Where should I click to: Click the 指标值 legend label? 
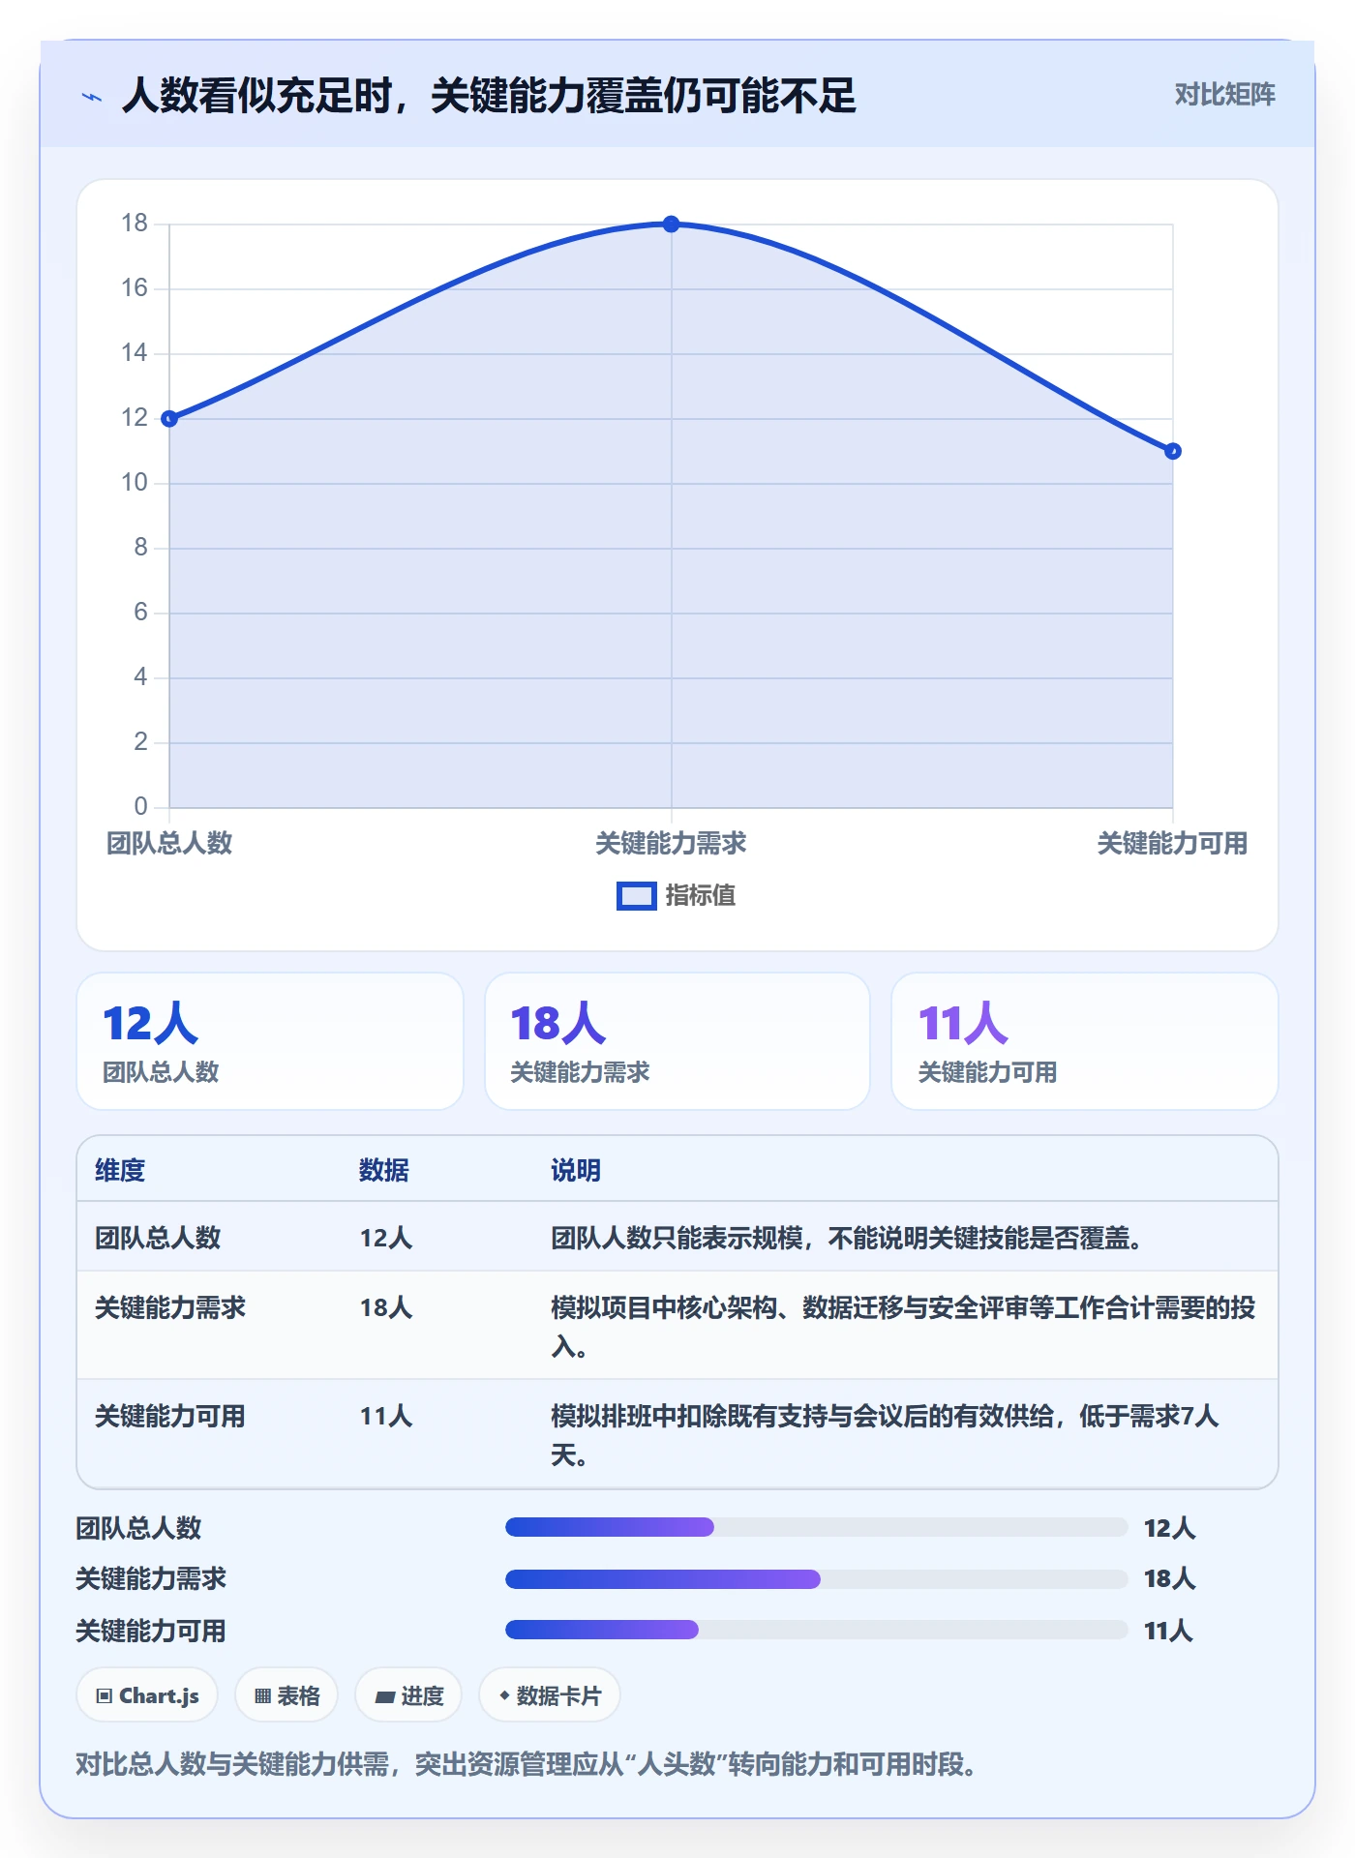tap(700, 896)
